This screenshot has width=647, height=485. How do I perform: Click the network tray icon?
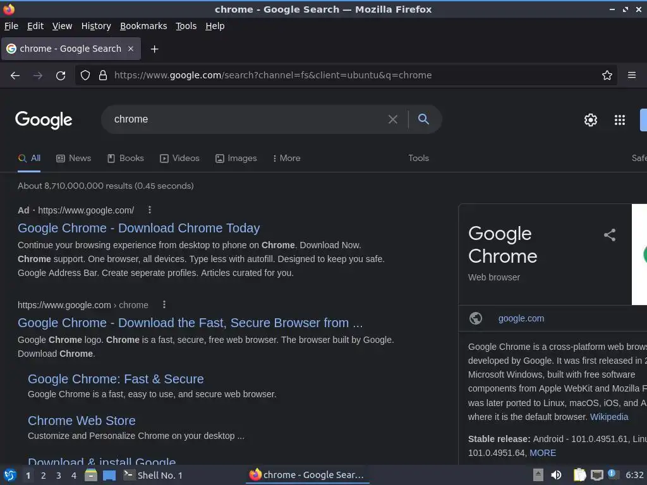click(597, 475)
